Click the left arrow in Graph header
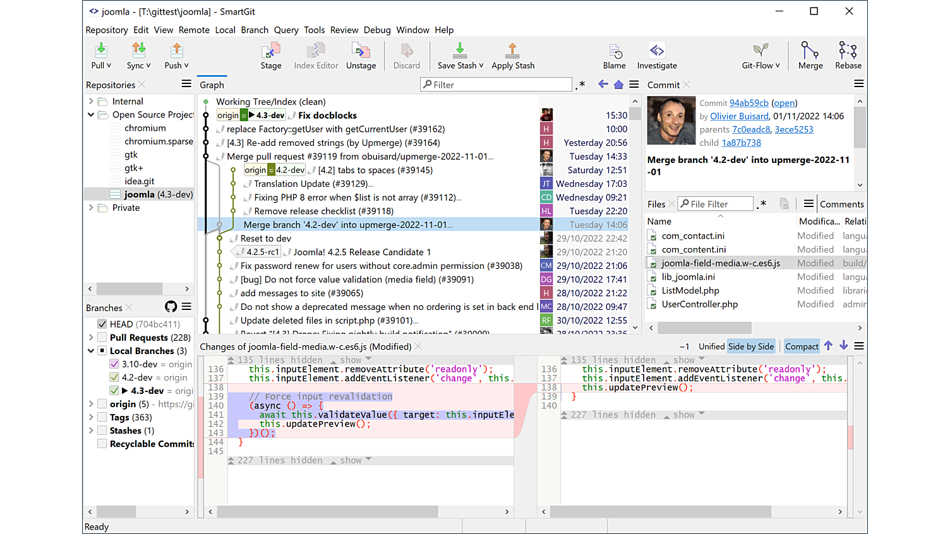The image size is (950, 534). click(603, 84)
